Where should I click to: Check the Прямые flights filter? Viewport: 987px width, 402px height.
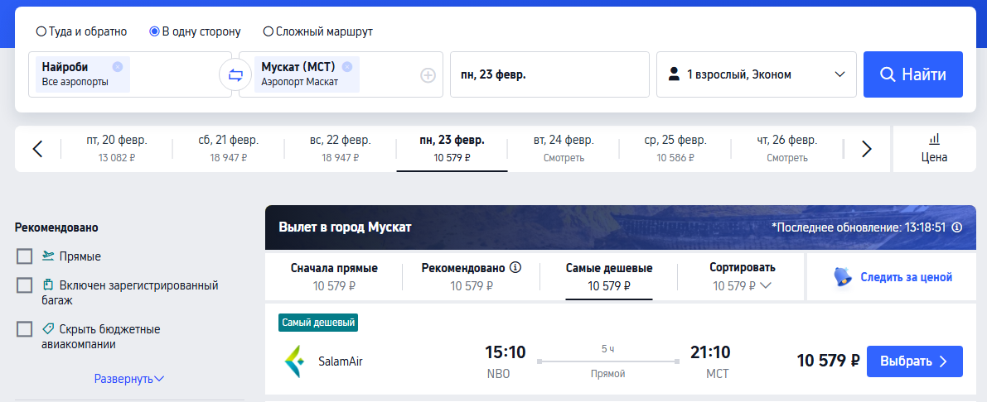point(25,256)
